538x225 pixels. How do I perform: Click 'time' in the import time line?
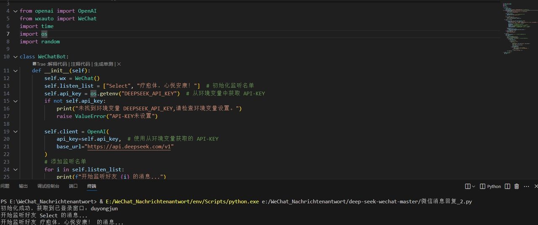pyautogui.click(x=47, y=26)
